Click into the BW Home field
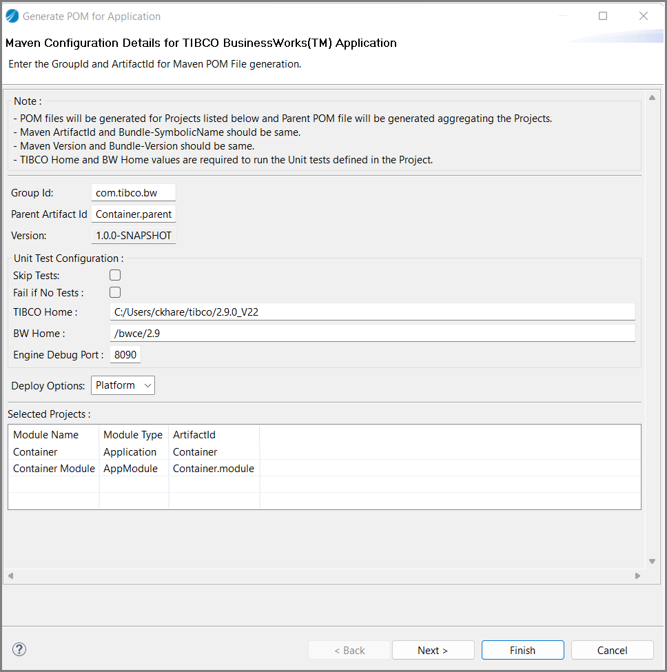Image resolution: width=667 pixels, height=672 pixels. click(x=372, y=334)
